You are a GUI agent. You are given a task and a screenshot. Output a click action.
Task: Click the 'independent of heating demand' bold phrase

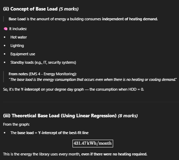130,19
